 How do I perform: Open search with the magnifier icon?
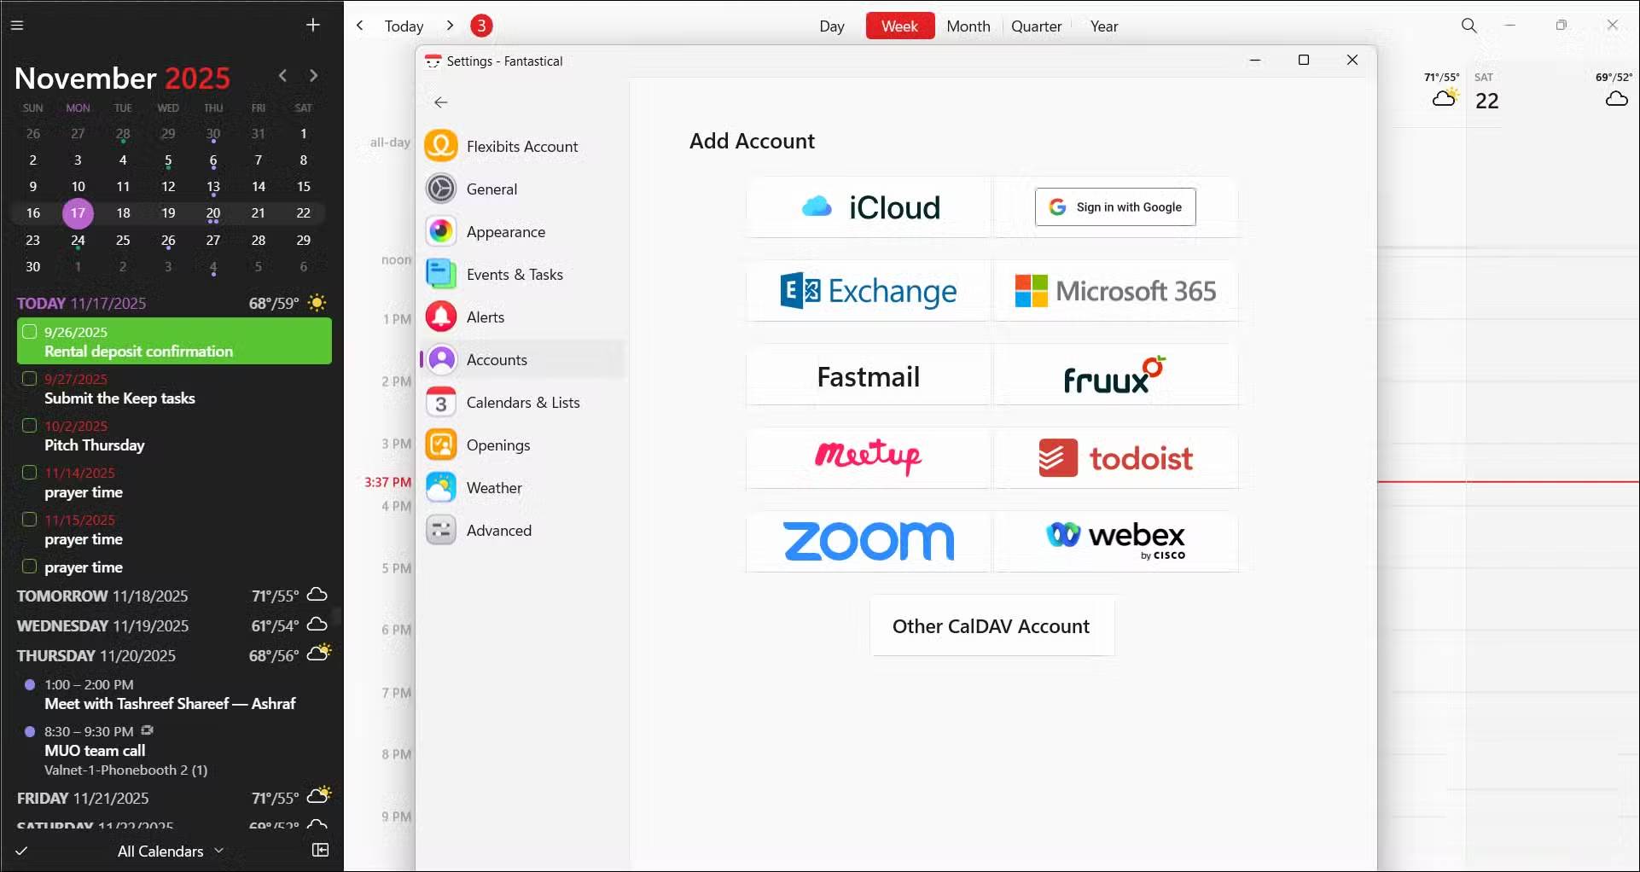tap(1469, 26)
